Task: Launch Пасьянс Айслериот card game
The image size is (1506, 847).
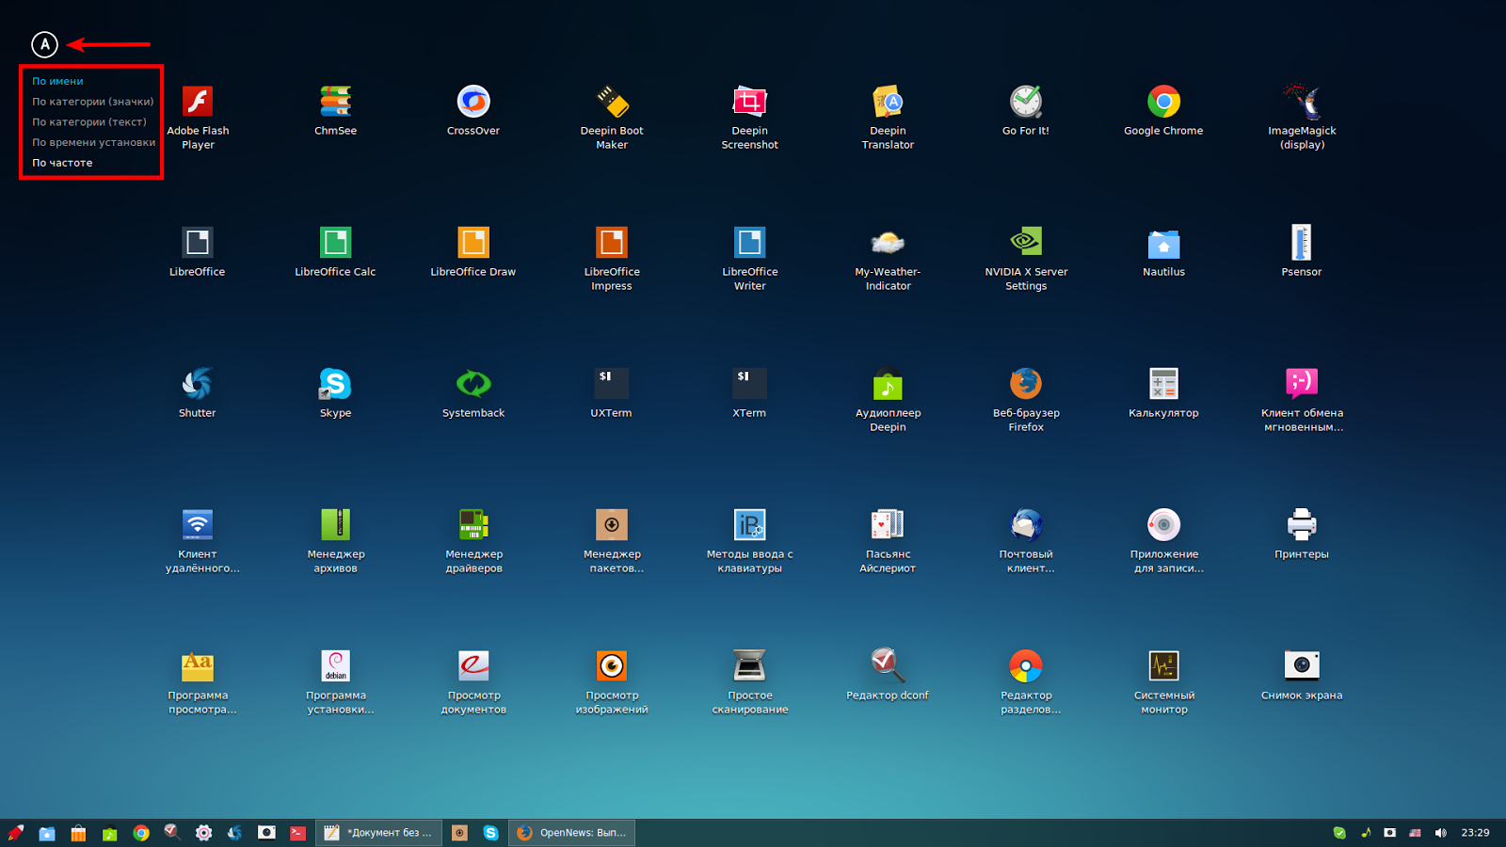Action: click(888, 525)
